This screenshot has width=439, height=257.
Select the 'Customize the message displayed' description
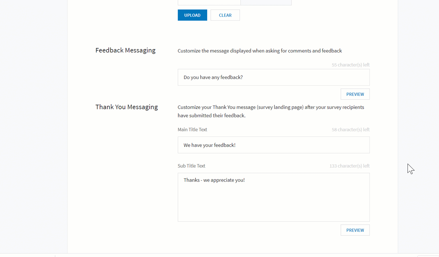[x=259, y=51]
